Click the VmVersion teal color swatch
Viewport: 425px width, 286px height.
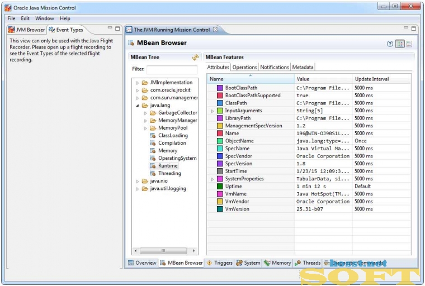tap(220, 209)
